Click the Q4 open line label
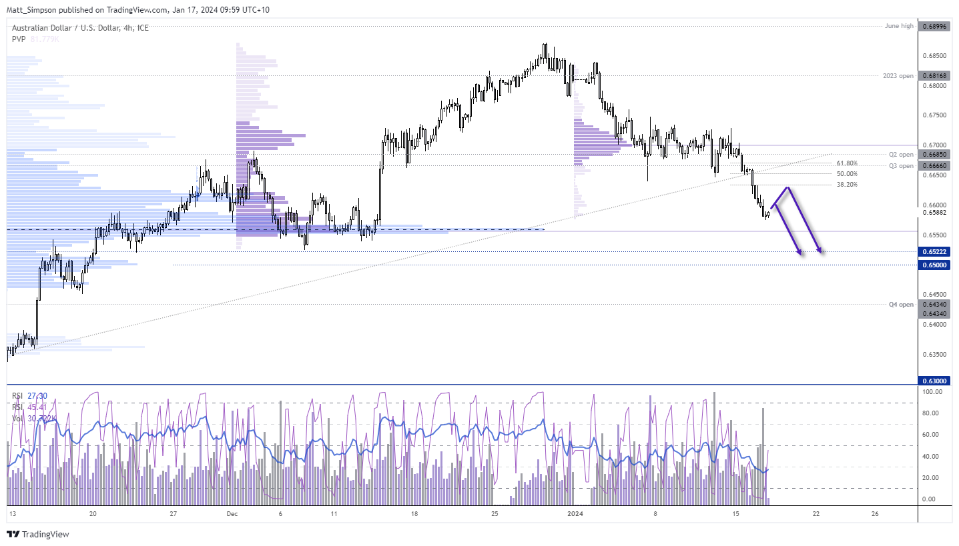The height and width of the screenshot is (546, 959). [900, 305]
